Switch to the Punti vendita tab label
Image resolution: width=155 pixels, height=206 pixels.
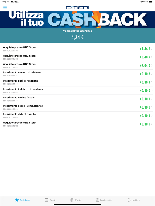point(106,200)
